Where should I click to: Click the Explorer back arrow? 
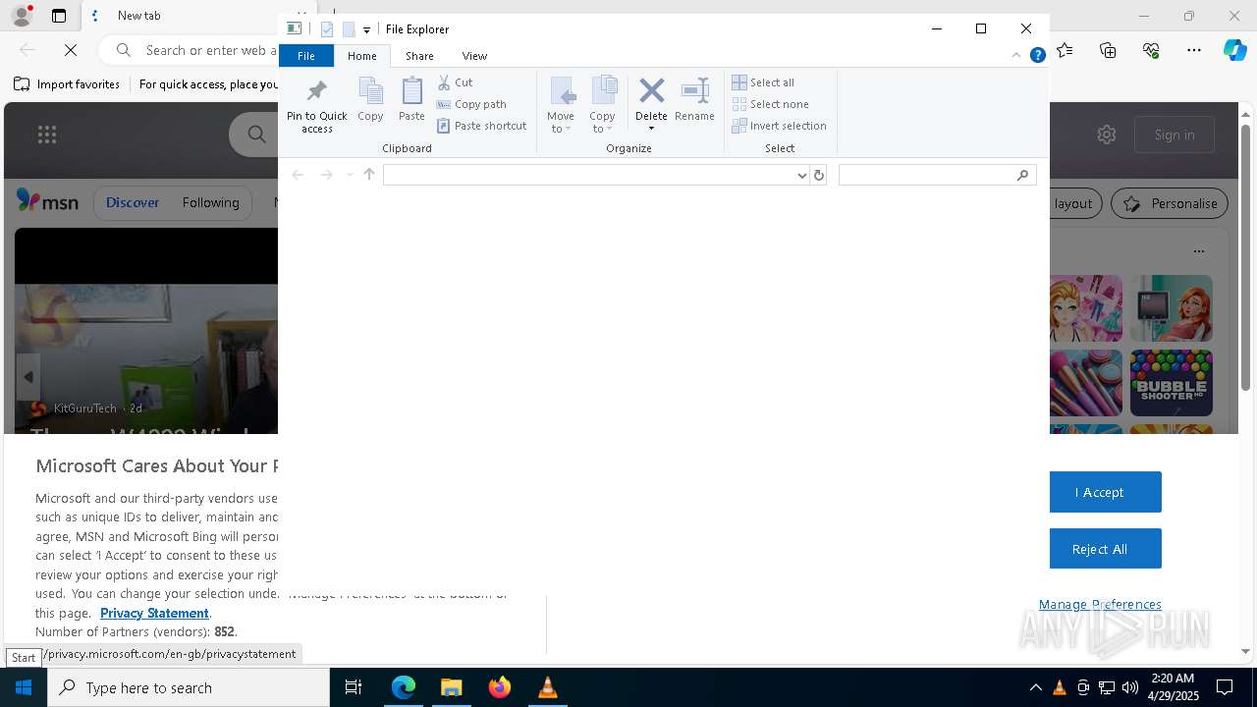click(298, 175)
